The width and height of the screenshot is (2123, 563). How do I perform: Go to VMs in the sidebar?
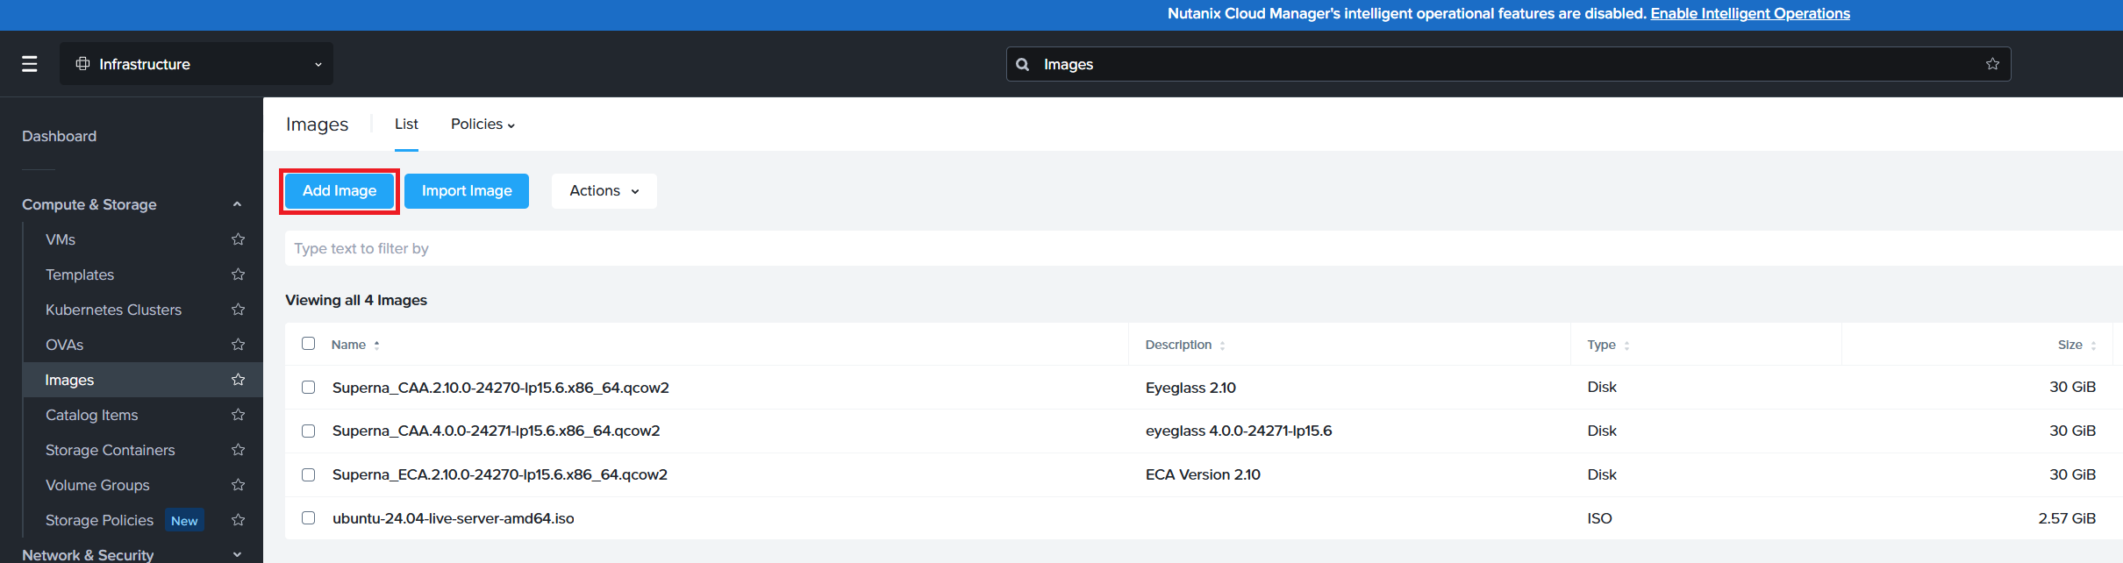coord(61,239)
